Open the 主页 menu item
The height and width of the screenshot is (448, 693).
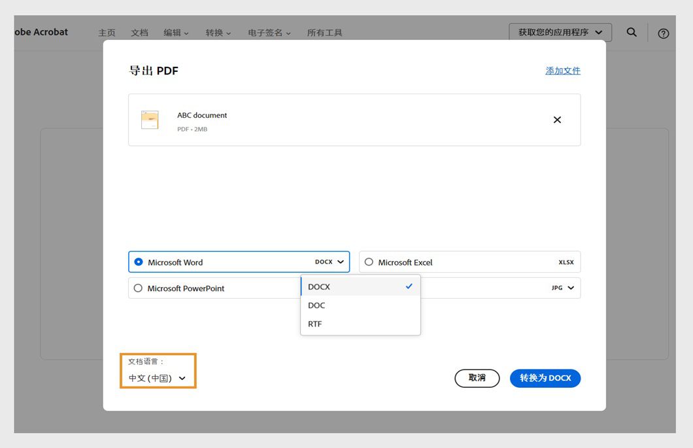[107, 32]
